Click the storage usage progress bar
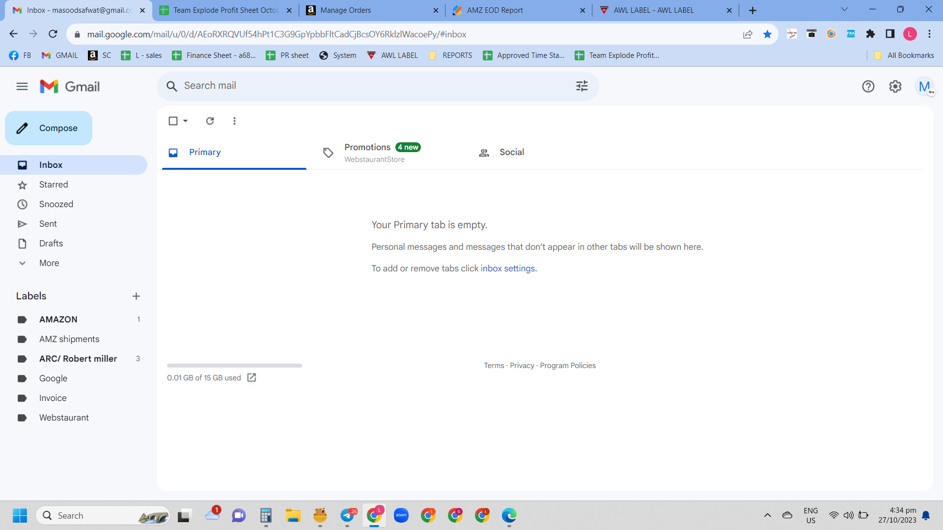The width and height of the screenshot is (943, 530). (234, 366)
